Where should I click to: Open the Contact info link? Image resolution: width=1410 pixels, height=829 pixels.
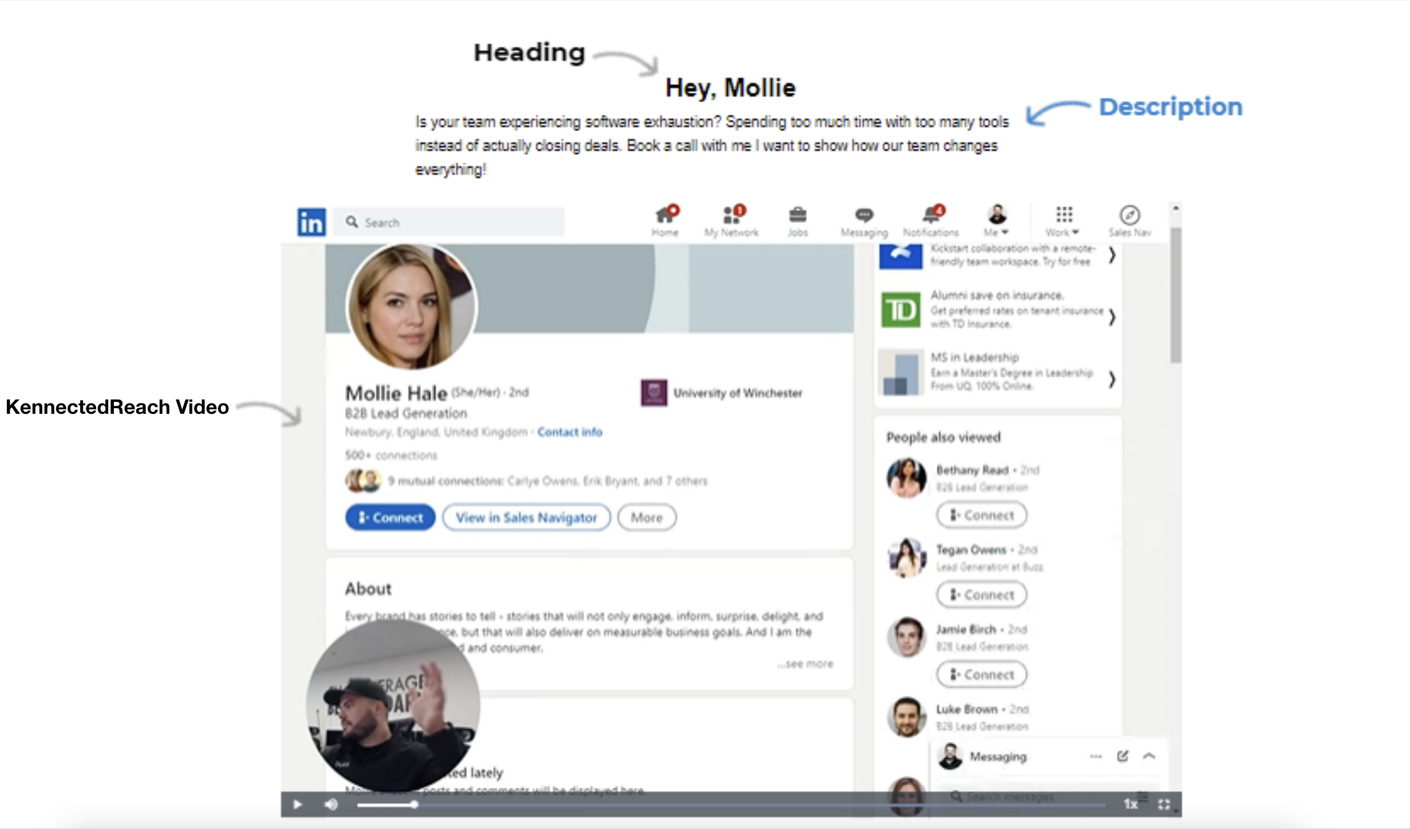click(570, 432)
